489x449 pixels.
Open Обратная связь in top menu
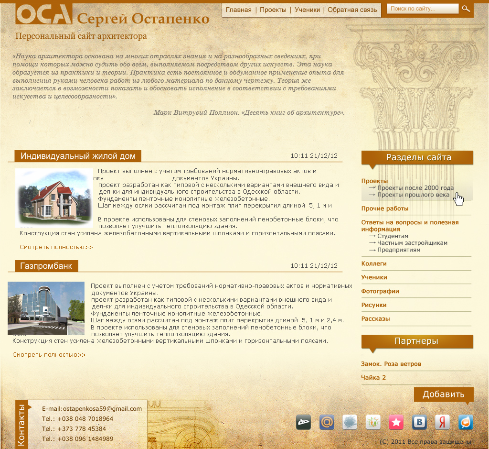point(352,10)
